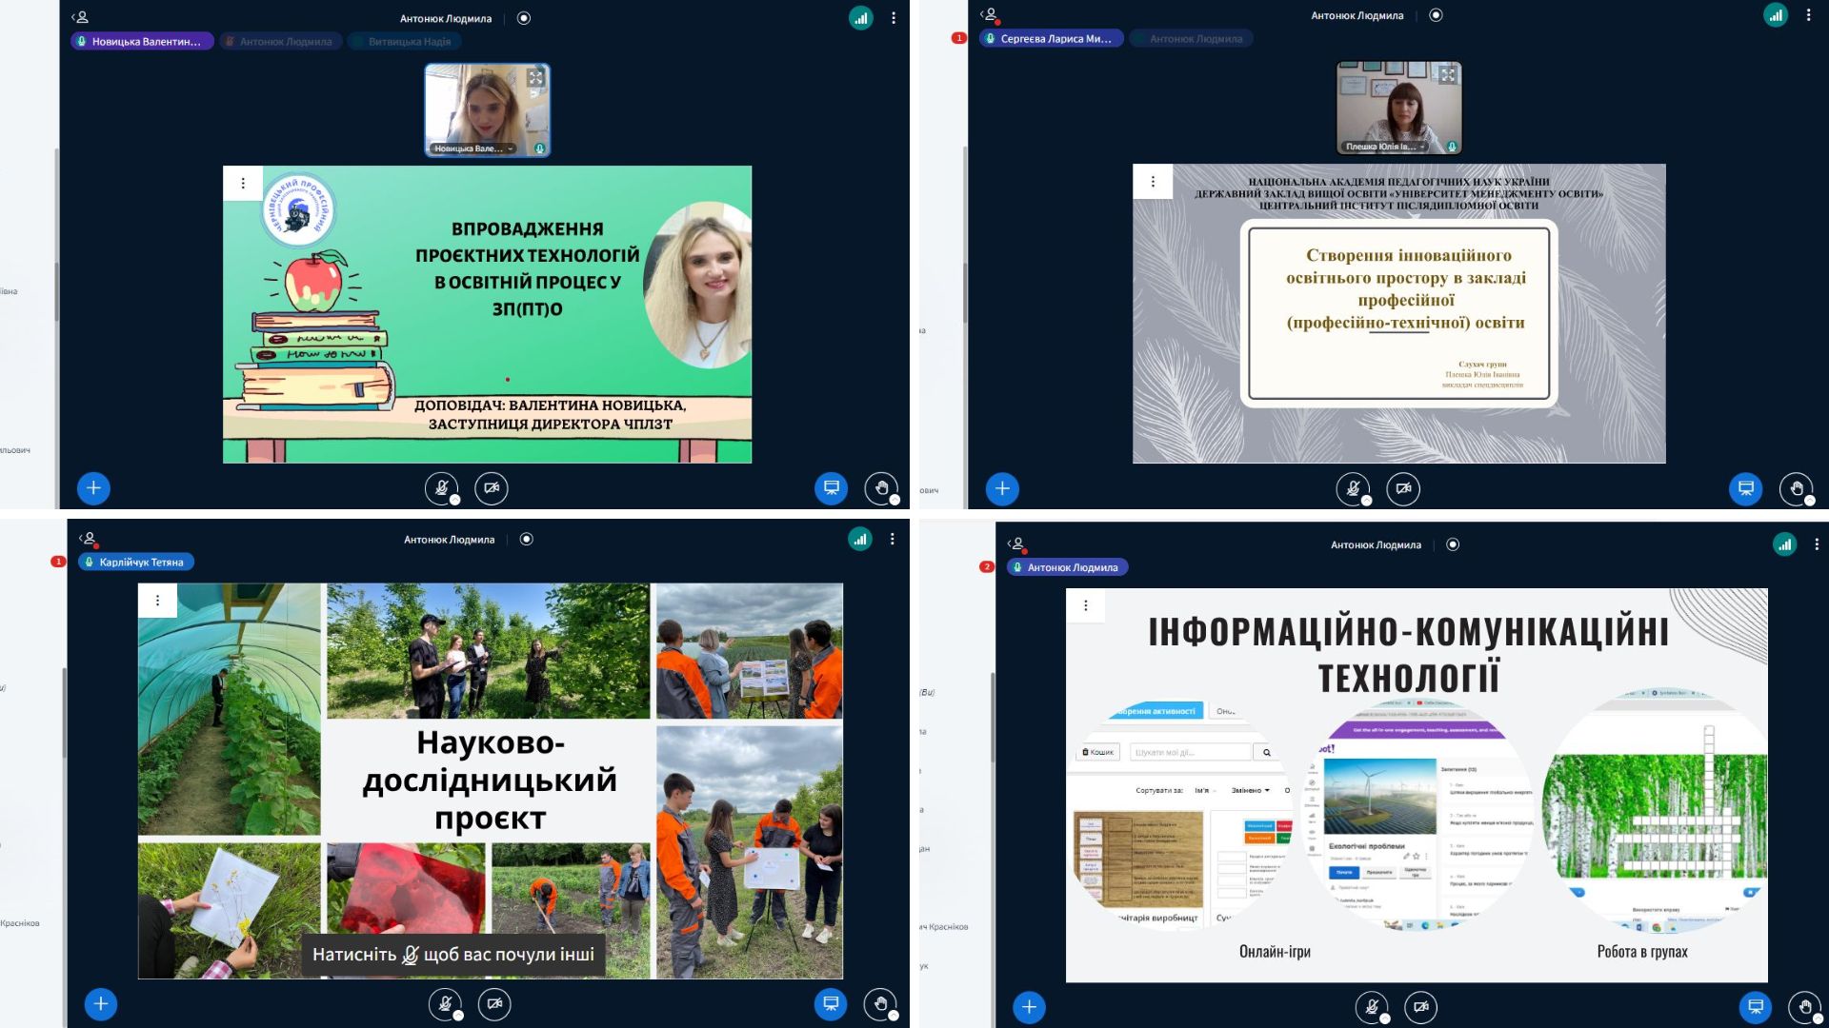Open the kebab menu atop the Інформаційно-комунікаційні session

tap(1817, 544)
